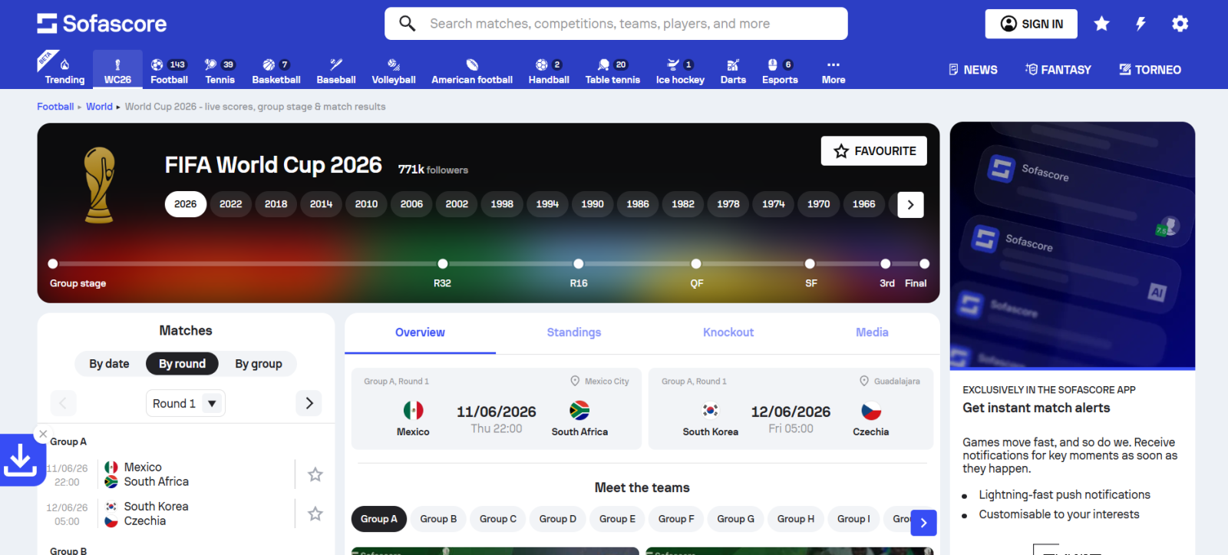Show more seasons with year-list arrow
The image size is (1228, 555).
(x=910, y=204)
